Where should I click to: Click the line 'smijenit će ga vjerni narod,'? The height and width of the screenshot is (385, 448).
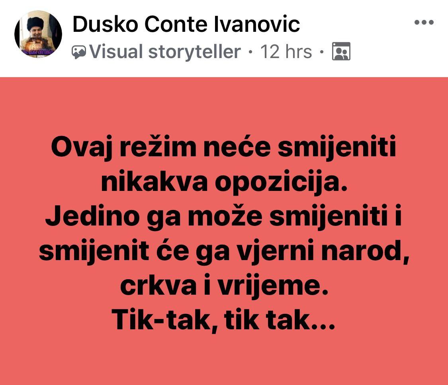pyautogui.click(x=224, y=251)
